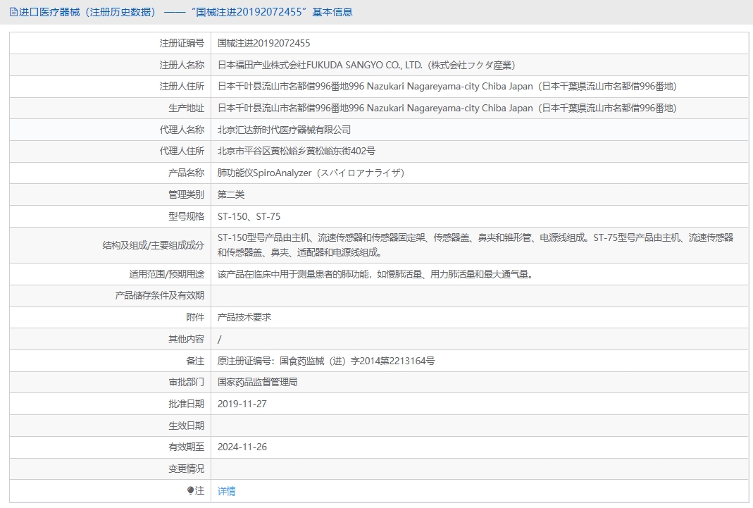Screen dimensions: 753x508
Task: Click approving department 国家药品监督管理局
Action: (257, 382)
